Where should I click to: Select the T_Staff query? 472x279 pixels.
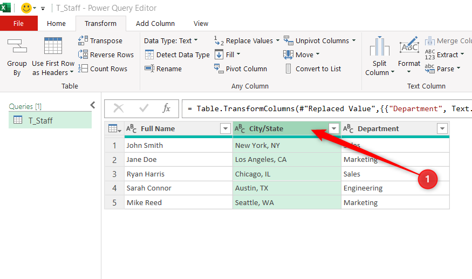50,120
